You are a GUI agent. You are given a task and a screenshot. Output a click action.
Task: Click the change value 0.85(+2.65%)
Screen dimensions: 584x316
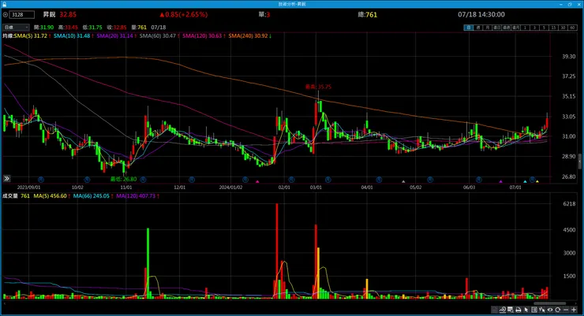(184, 14)
